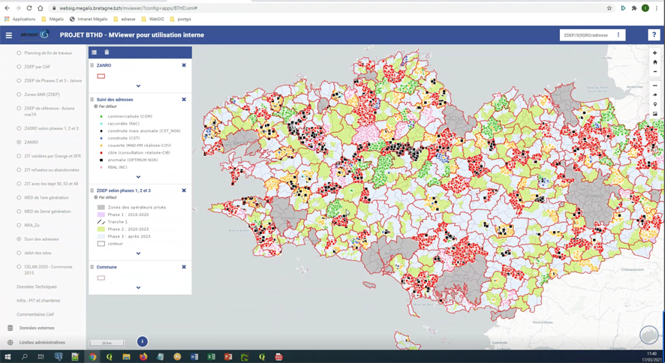The image size is (665, 363).
Task: Toggle MED de 1ere génération layer
Action: (19, 198)
